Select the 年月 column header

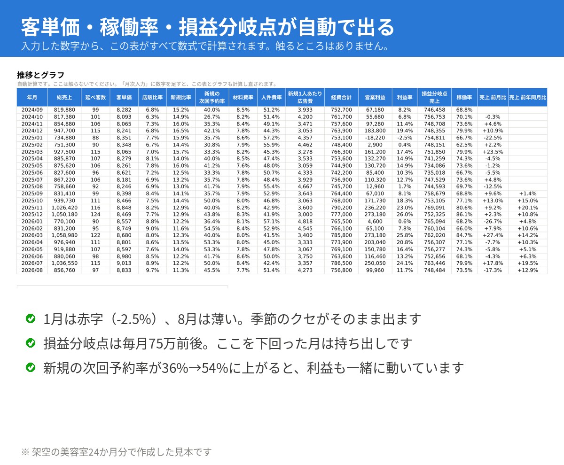tap(32, 97)
